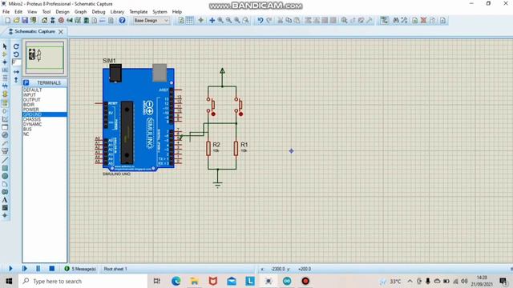The image size is (513, 288).
Task: Select BUS in the terminals list
Action: coord(45,130)
